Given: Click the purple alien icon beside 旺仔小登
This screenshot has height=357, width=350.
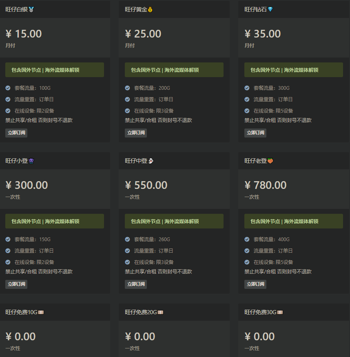Looking at the screenshot, I should point(31,161).
